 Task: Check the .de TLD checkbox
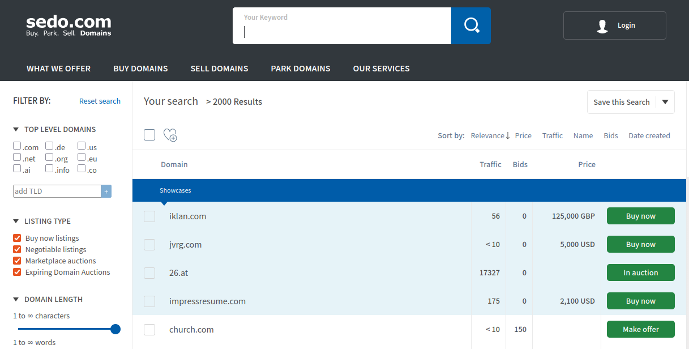click(x=49, y=146)
